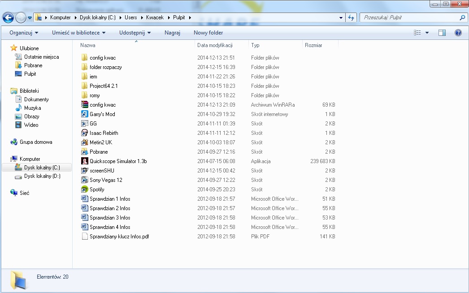Image resolution: width=469 pixels, height=293 pixels.
Task: Select the Quickscope Simulator 1.3b icon
Action: pyautogui.click(x=85, y=161)
